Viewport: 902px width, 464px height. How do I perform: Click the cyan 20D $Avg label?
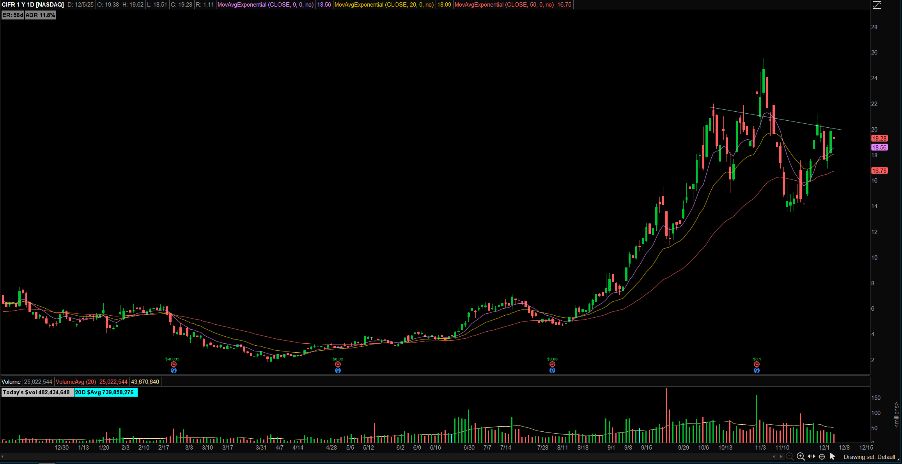pyautogui.click(x=105, y=392)
